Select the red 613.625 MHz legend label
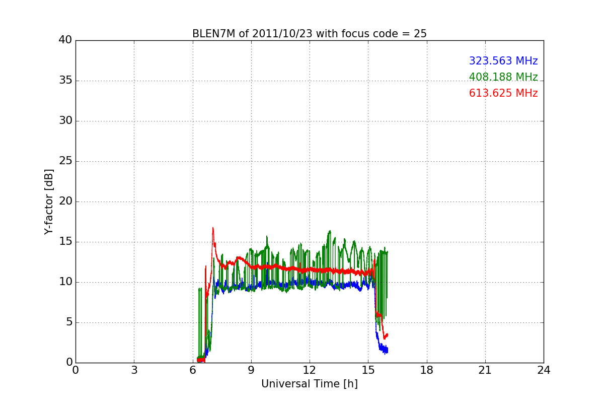The height and width of the screenshot is (403, 604). coord(503,93)
